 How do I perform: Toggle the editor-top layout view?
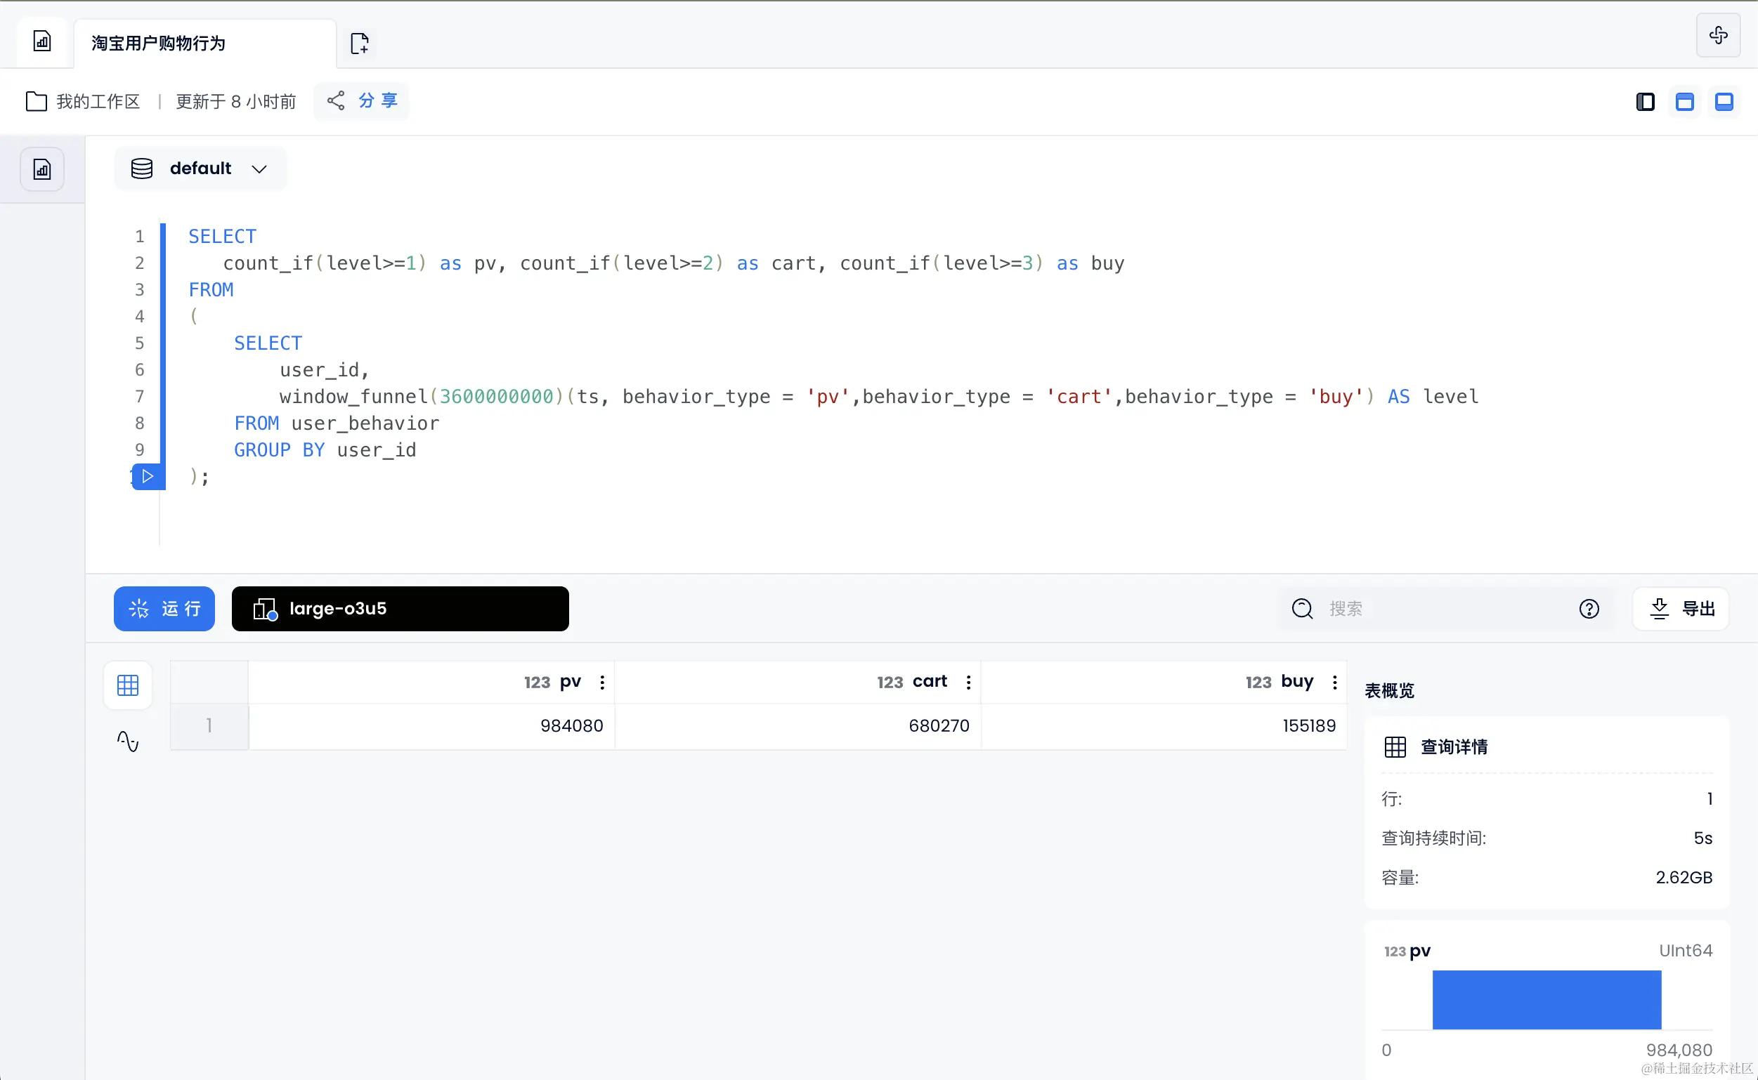click(1684, 101)
